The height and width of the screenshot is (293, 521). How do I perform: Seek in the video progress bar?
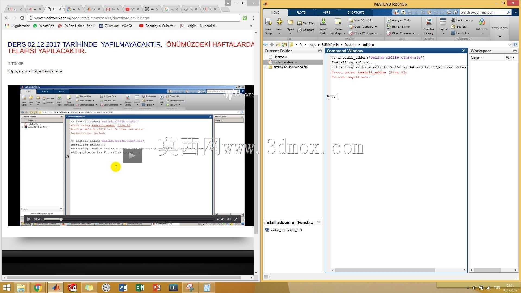(x=129, y=219)
